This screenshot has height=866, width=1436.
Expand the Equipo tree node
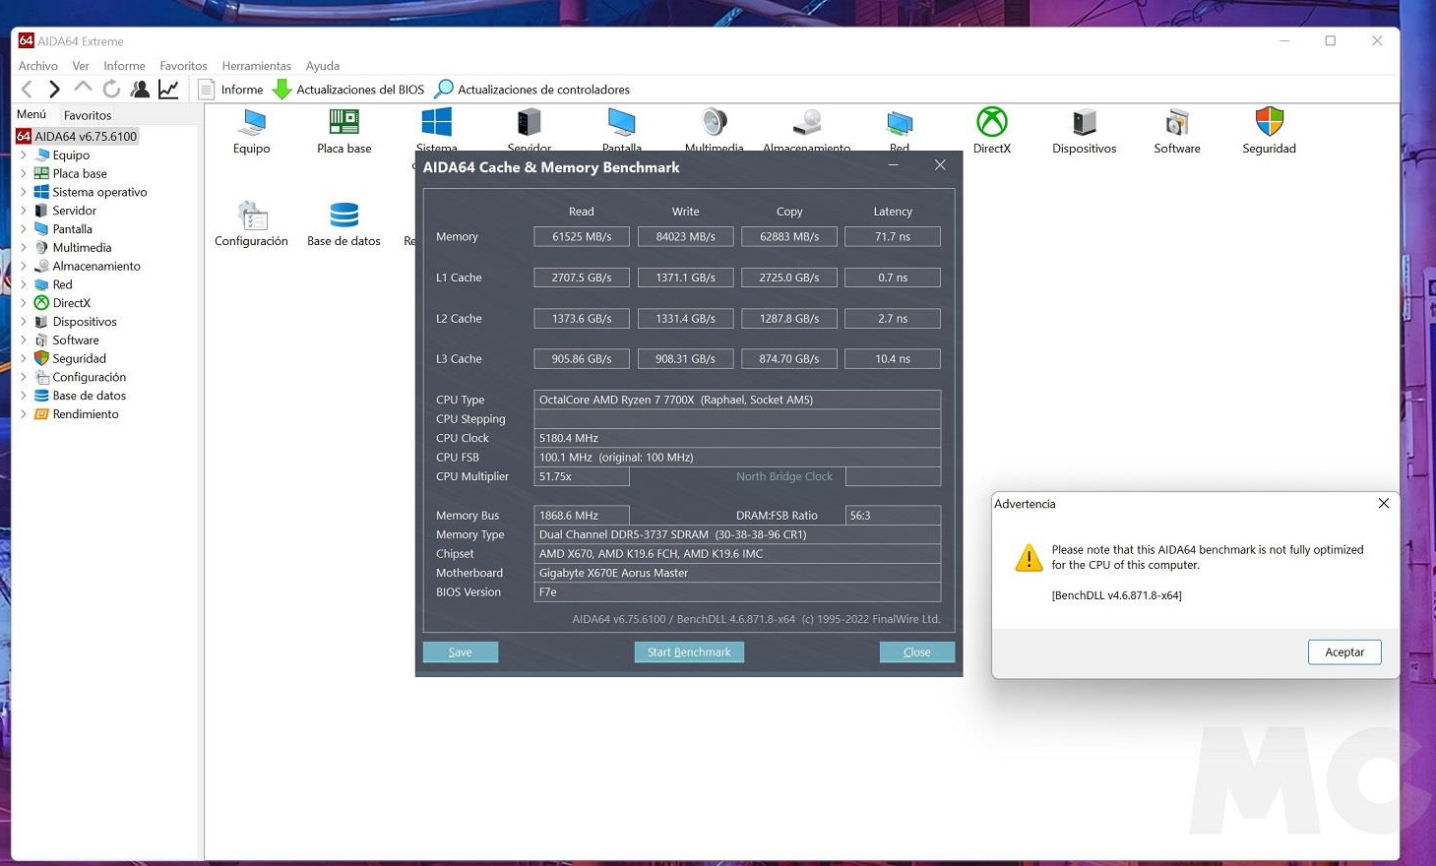(x=24, y=155)
